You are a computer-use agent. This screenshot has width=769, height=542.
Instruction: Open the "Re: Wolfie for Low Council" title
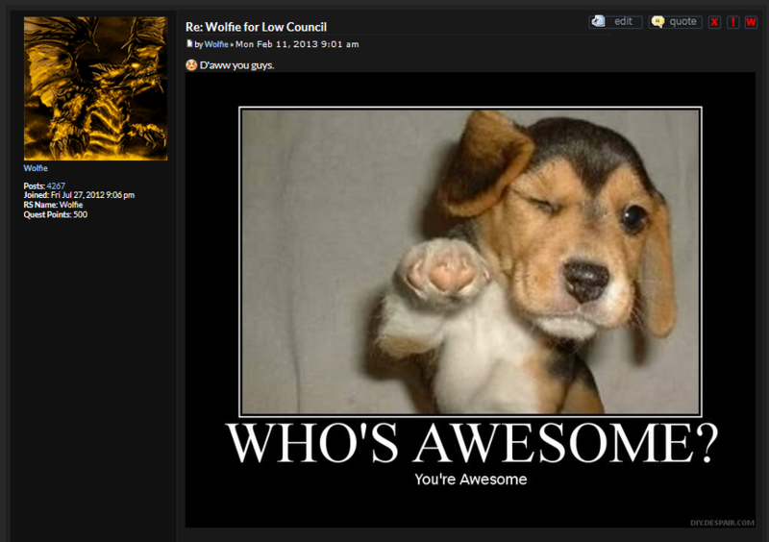(x=256, y=27)
